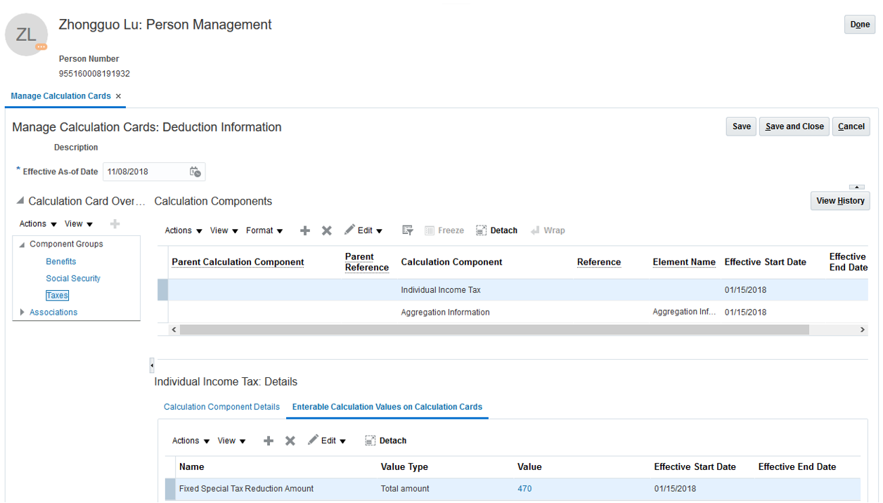This screenshot has height=503, width=883.
Task: Click Query By Example icon beside Freeze
Action: [407, 230]
